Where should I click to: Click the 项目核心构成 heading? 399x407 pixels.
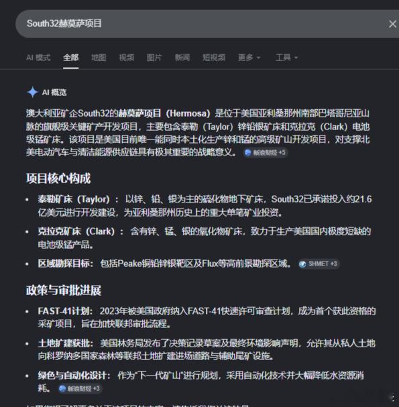click(58, 178)
